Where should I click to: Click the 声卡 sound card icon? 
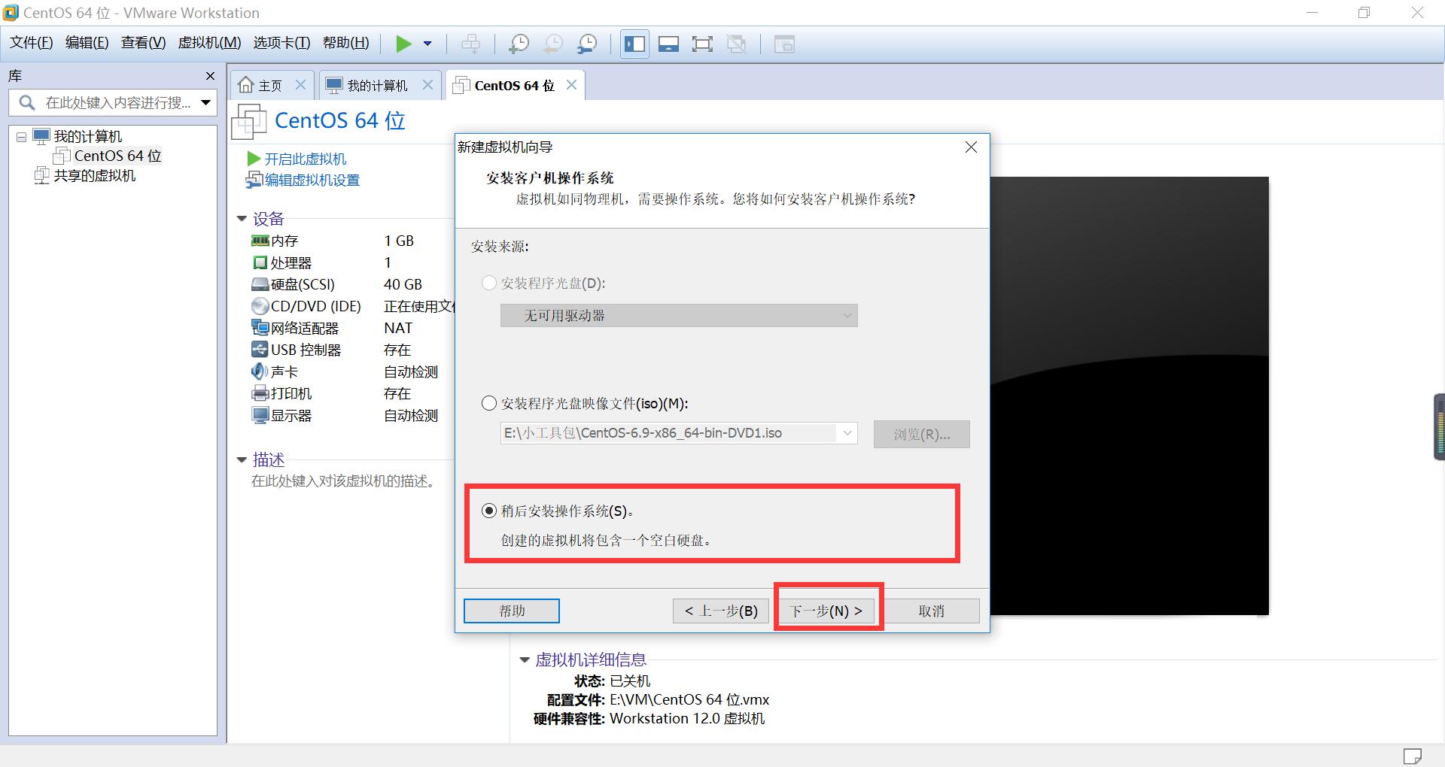point(260,371)
